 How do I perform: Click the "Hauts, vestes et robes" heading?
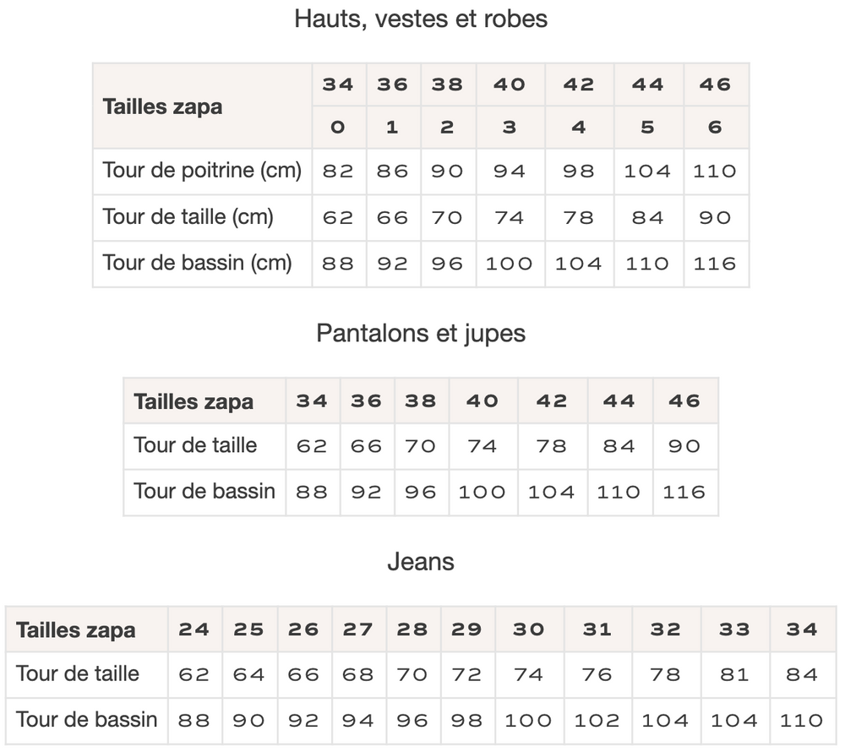click(x=421, y=19)
